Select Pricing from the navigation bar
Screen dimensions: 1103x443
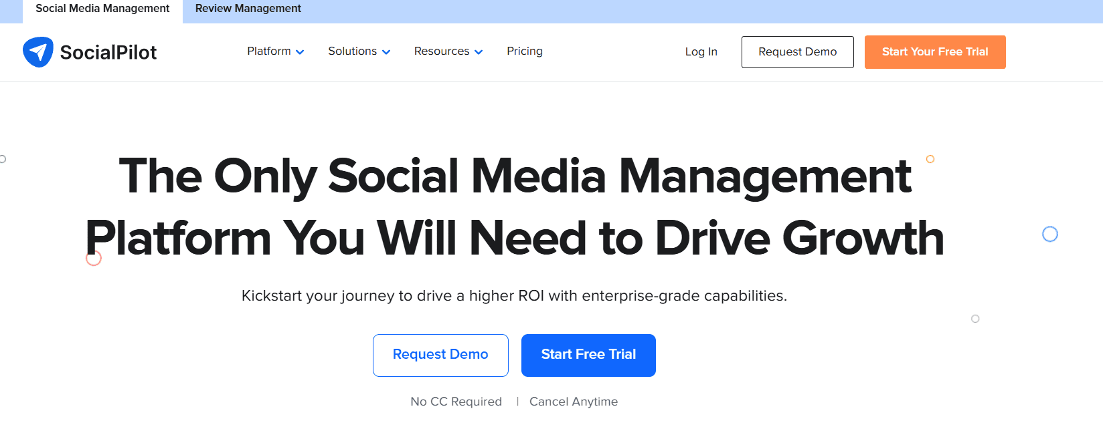coord(525,51)
